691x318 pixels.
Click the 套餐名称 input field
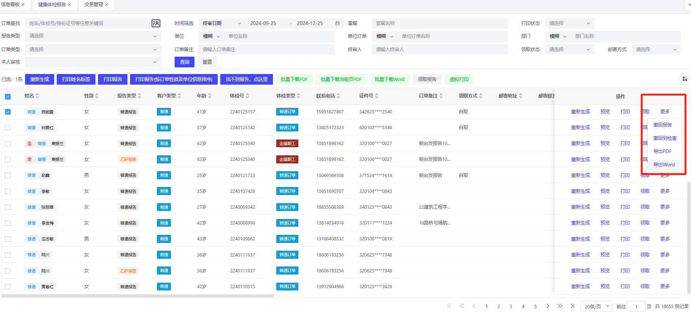click(x=439, y=23)
